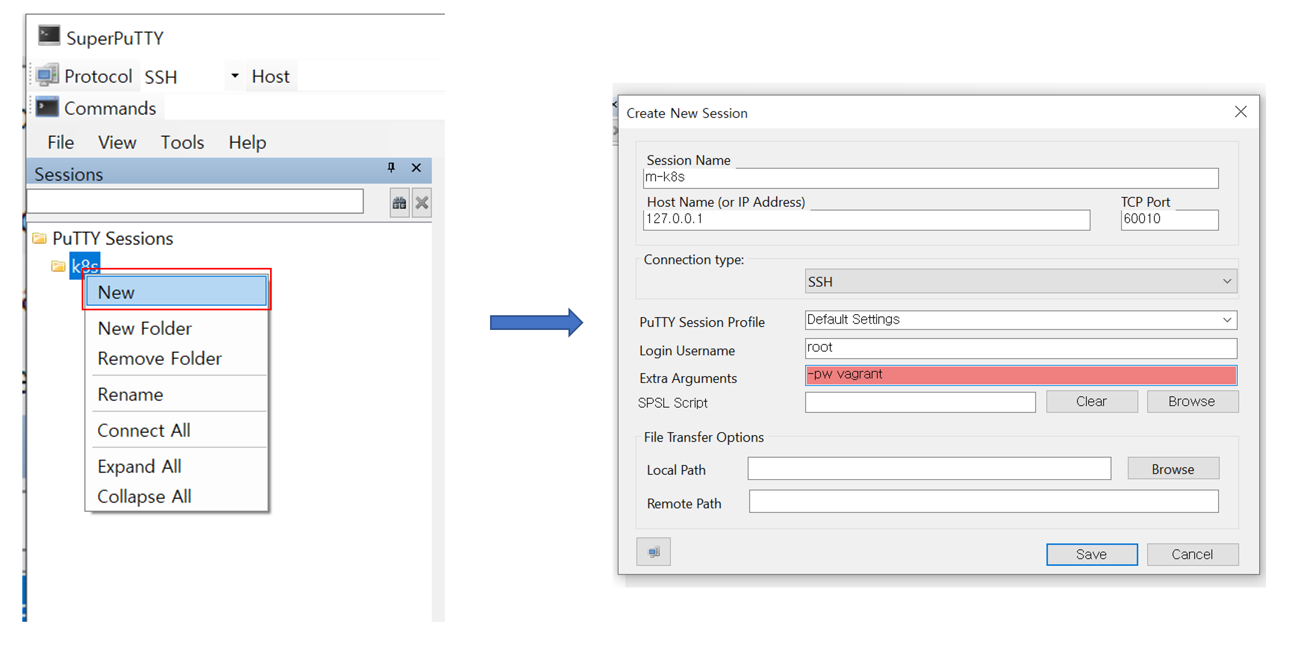Click the binoculars search icon in Sessions
Viewport: 1303px width, 649px height.
pyautogui.click(x=399, y=203)
